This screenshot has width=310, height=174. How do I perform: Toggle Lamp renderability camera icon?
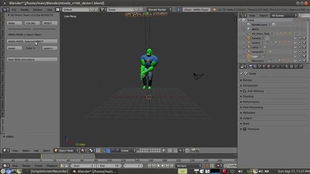click(304, 47)
